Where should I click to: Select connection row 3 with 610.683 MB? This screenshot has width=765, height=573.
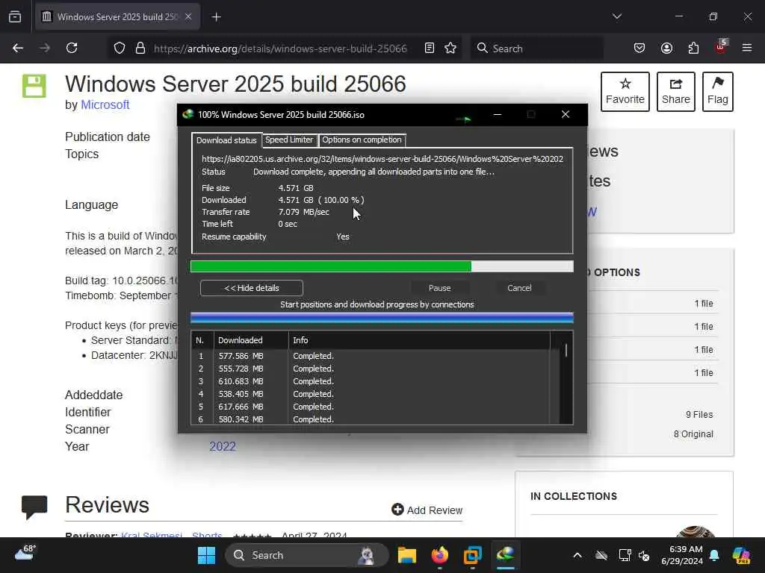(x=371, y=381)
